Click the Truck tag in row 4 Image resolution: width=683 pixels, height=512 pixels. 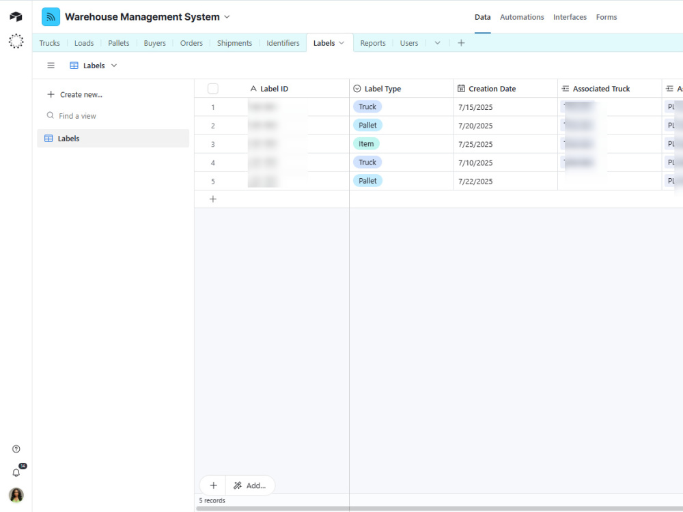(367, 162)
